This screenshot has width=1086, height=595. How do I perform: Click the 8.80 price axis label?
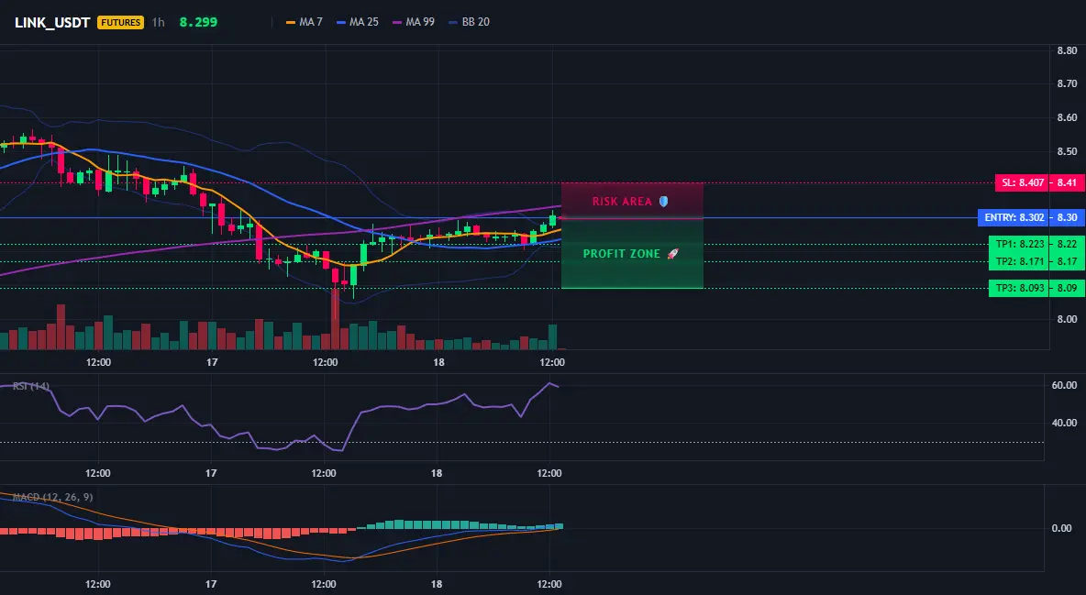click(x=1067, y=50)
